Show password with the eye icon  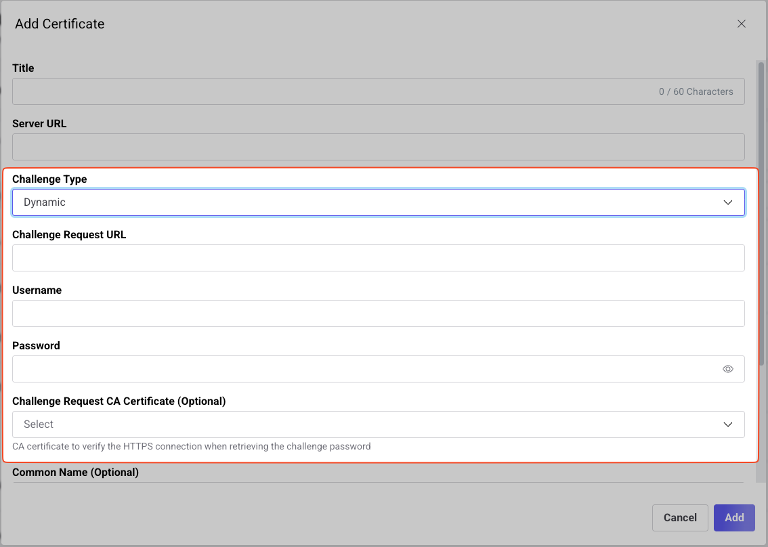coord(728,369)
